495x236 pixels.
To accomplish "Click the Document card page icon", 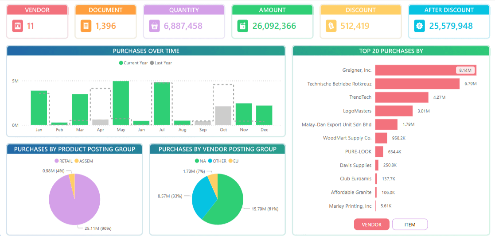I will click(86, 26).
